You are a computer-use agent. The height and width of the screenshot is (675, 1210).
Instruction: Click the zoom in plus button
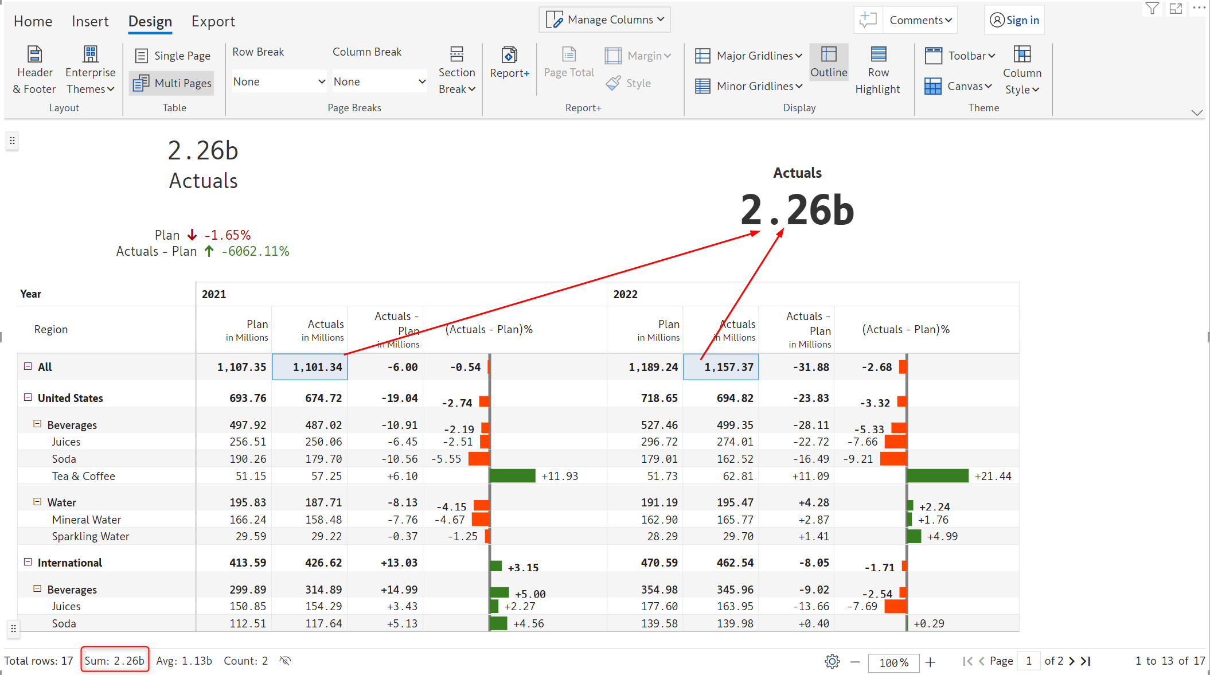pos(930,662)
